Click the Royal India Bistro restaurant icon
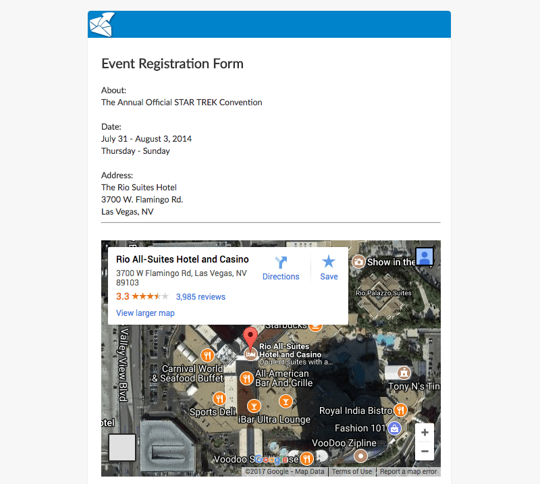 pyautogui.click(x=401, y=410)
